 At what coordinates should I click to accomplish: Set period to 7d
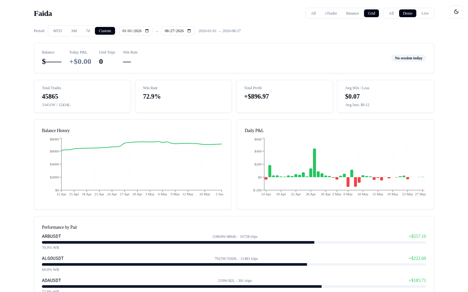coord(88,31)
